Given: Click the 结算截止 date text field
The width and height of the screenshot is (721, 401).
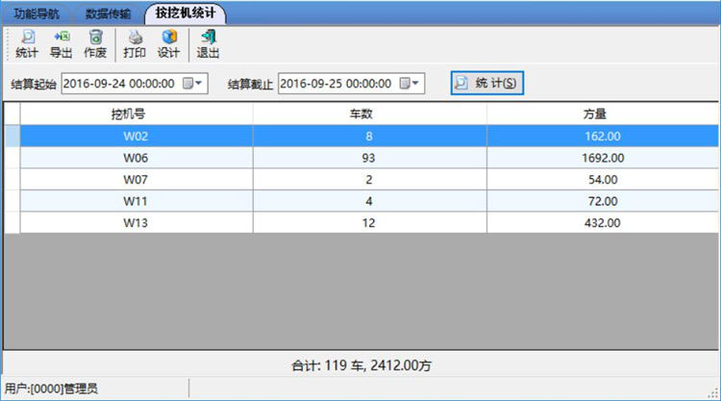Looking at the screenshot, I should pyautogui.click(x=336, y=84).
